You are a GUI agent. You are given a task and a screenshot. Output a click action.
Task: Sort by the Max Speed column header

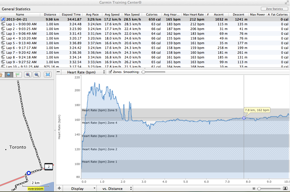132,14
